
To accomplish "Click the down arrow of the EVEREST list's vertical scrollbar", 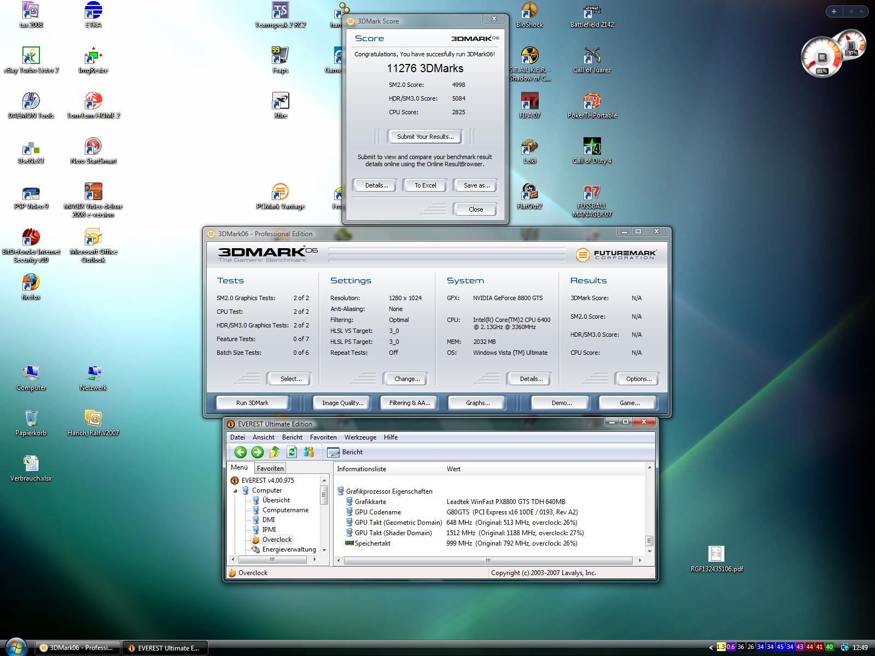I will tap(650, 551).
